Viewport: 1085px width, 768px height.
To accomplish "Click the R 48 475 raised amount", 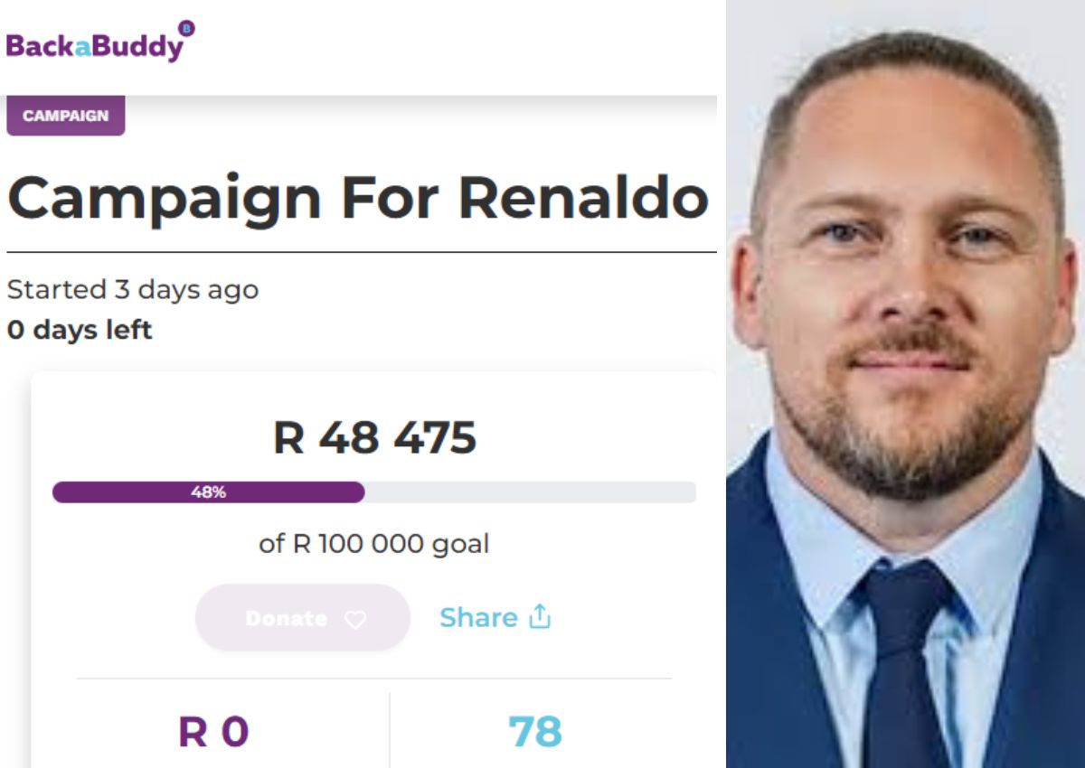I will click(x=374, y=438).
